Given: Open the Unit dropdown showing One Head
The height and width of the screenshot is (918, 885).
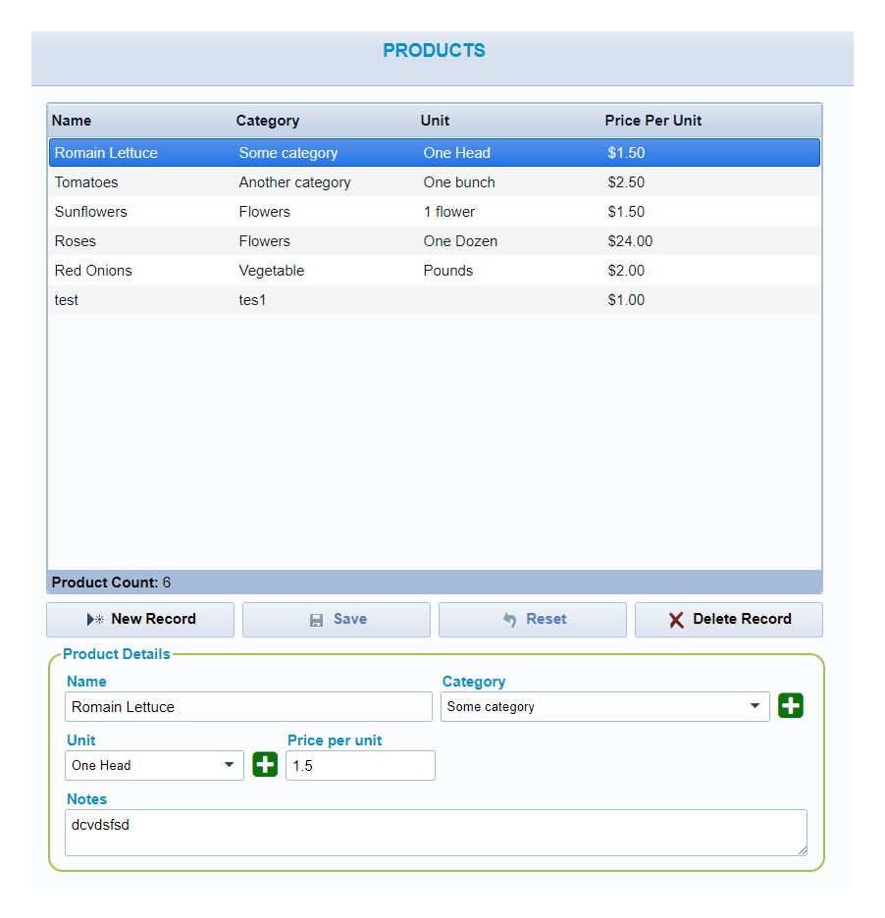Looking at the screenshot, I should 154,765.
